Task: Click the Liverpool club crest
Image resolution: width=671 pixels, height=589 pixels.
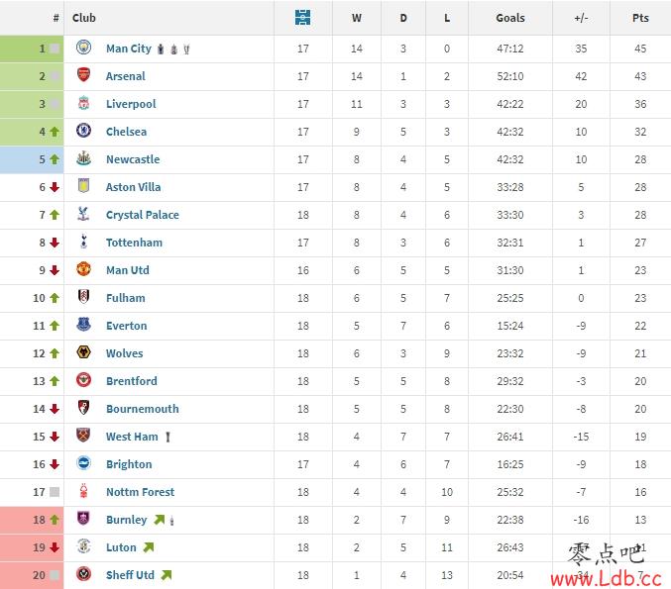Action: [83, 103]
